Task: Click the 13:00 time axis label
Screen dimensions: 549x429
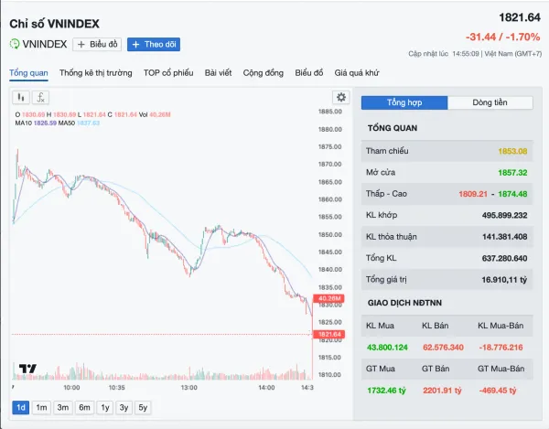Action: pyautogui.click(x=189, y=388)
